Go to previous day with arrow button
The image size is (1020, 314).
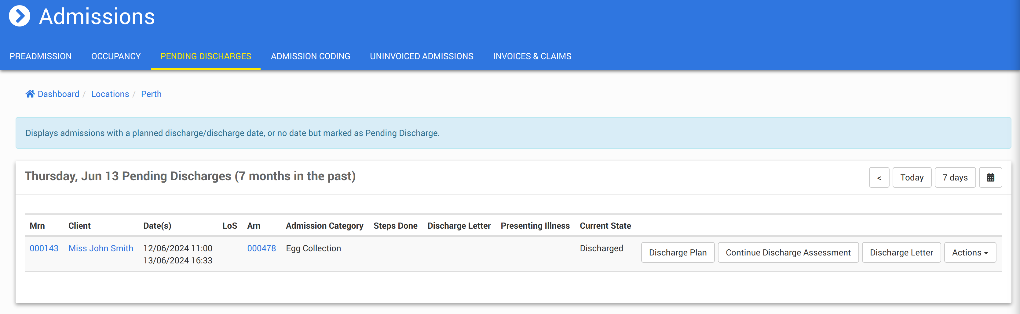click(x=879, y=178)
